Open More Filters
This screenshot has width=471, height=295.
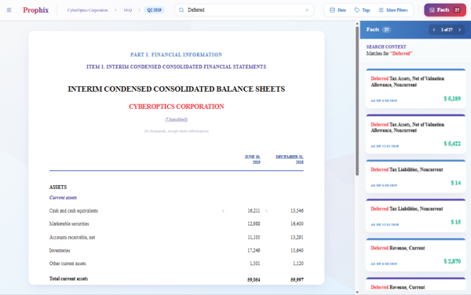coord(393,10)
